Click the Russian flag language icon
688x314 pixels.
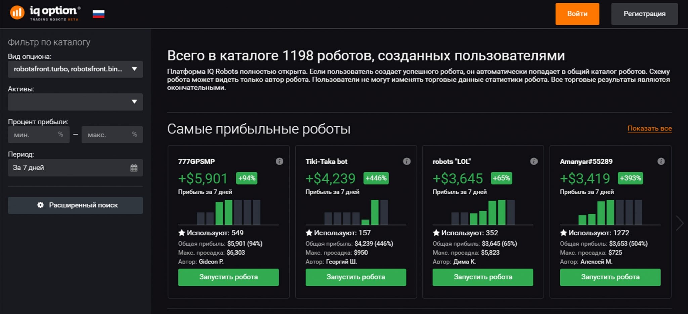coord(98,14)
